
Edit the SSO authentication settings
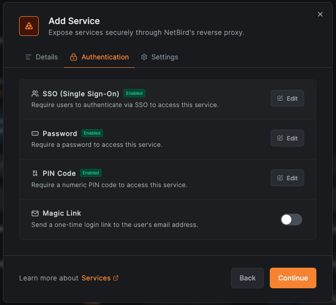pos(287,98)
